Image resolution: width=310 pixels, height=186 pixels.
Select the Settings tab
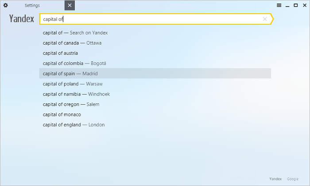pos(32,6)
